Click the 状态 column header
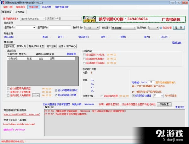Image resolution: width=189 pixels, height=144 pixels. click(41, 59)
